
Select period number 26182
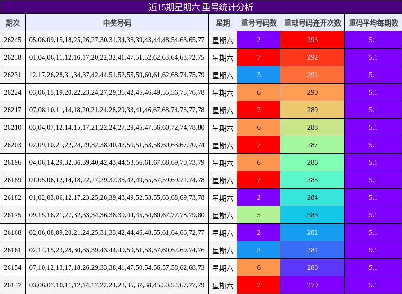pyautogui.click(x=13, y=197)
